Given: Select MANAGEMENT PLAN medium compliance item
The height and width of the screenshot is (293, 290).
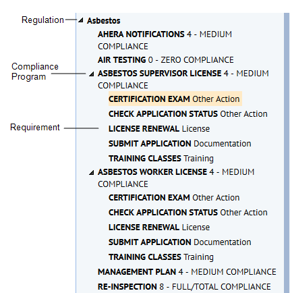Looking at the screenshot, I should [x=187, y=272].
